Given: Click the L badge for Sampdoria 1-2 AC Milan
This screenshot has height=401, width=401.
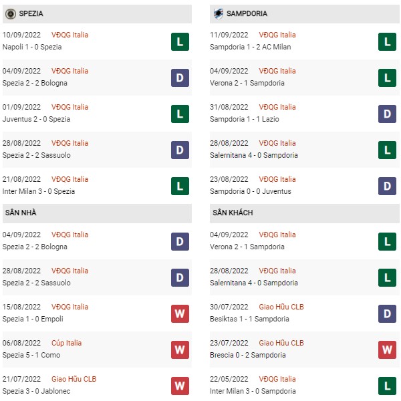Looking at the screenshot, I should (387, 41).
